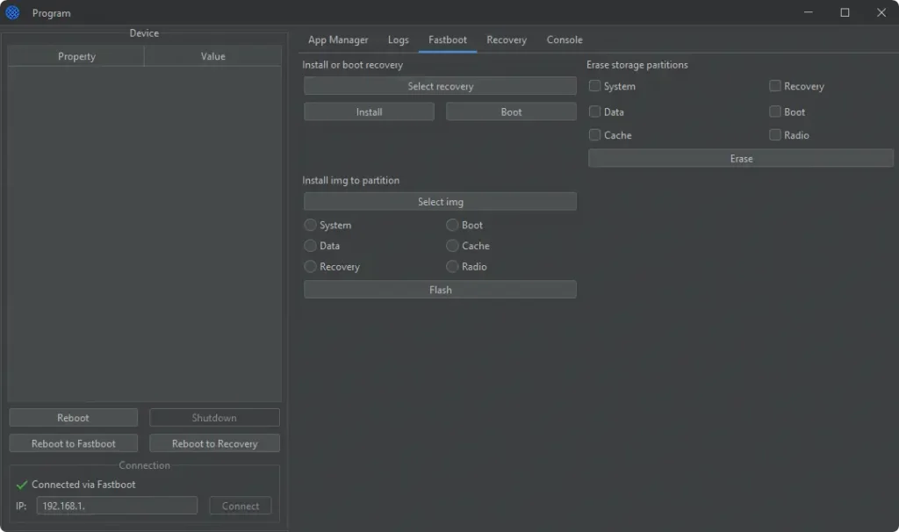Switch to the App Manager tab

click(338, 40)
